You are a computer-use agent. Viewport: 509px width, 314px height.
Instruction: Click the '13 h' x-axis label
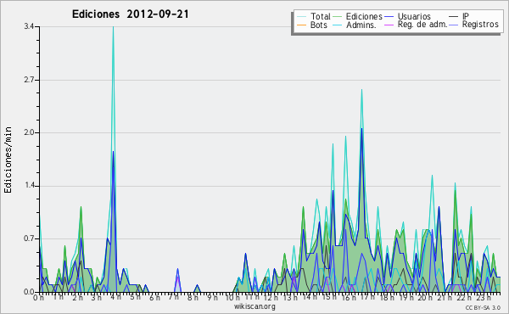click(x=290, y=298)
